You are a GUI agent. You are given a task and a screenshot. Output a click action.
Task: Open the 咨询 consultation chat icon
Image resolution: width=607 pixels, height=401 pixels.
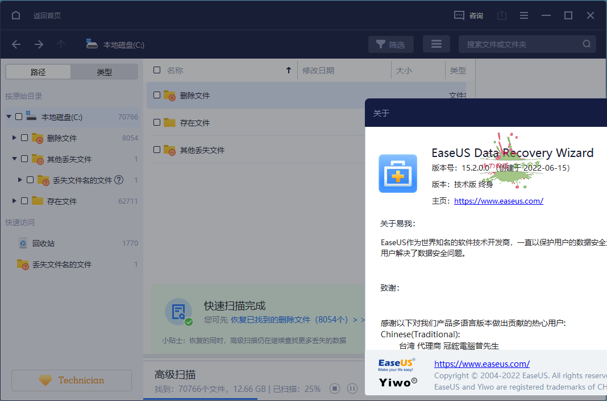(x=459, y=15)
